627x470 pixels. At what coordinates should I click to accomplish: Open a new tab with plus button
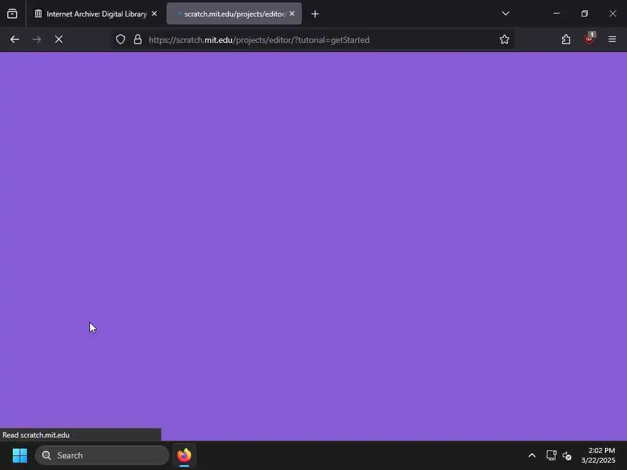tap(315, 14)
